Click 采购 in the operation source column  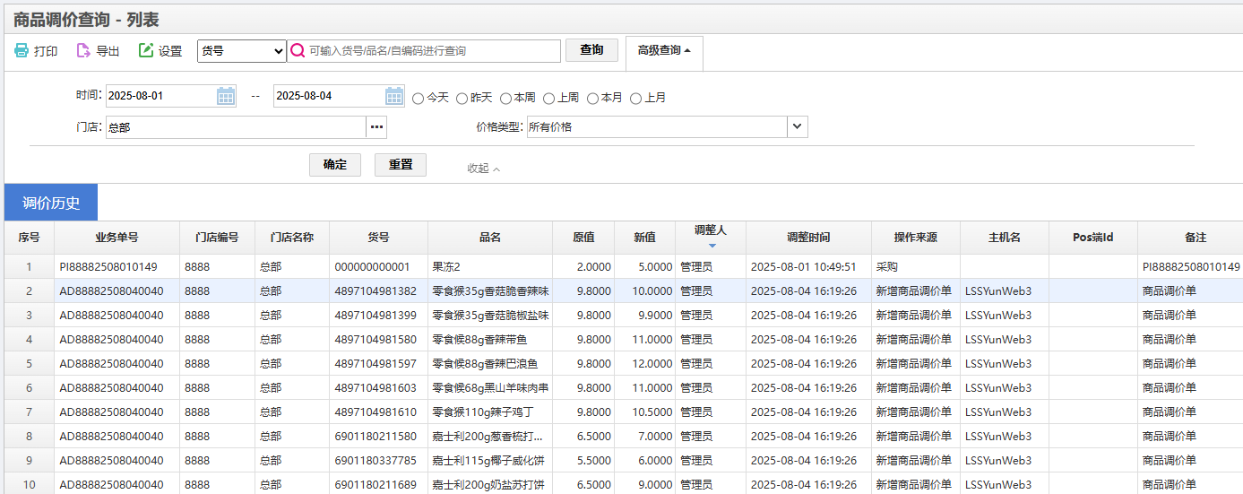tap(886, 267)
